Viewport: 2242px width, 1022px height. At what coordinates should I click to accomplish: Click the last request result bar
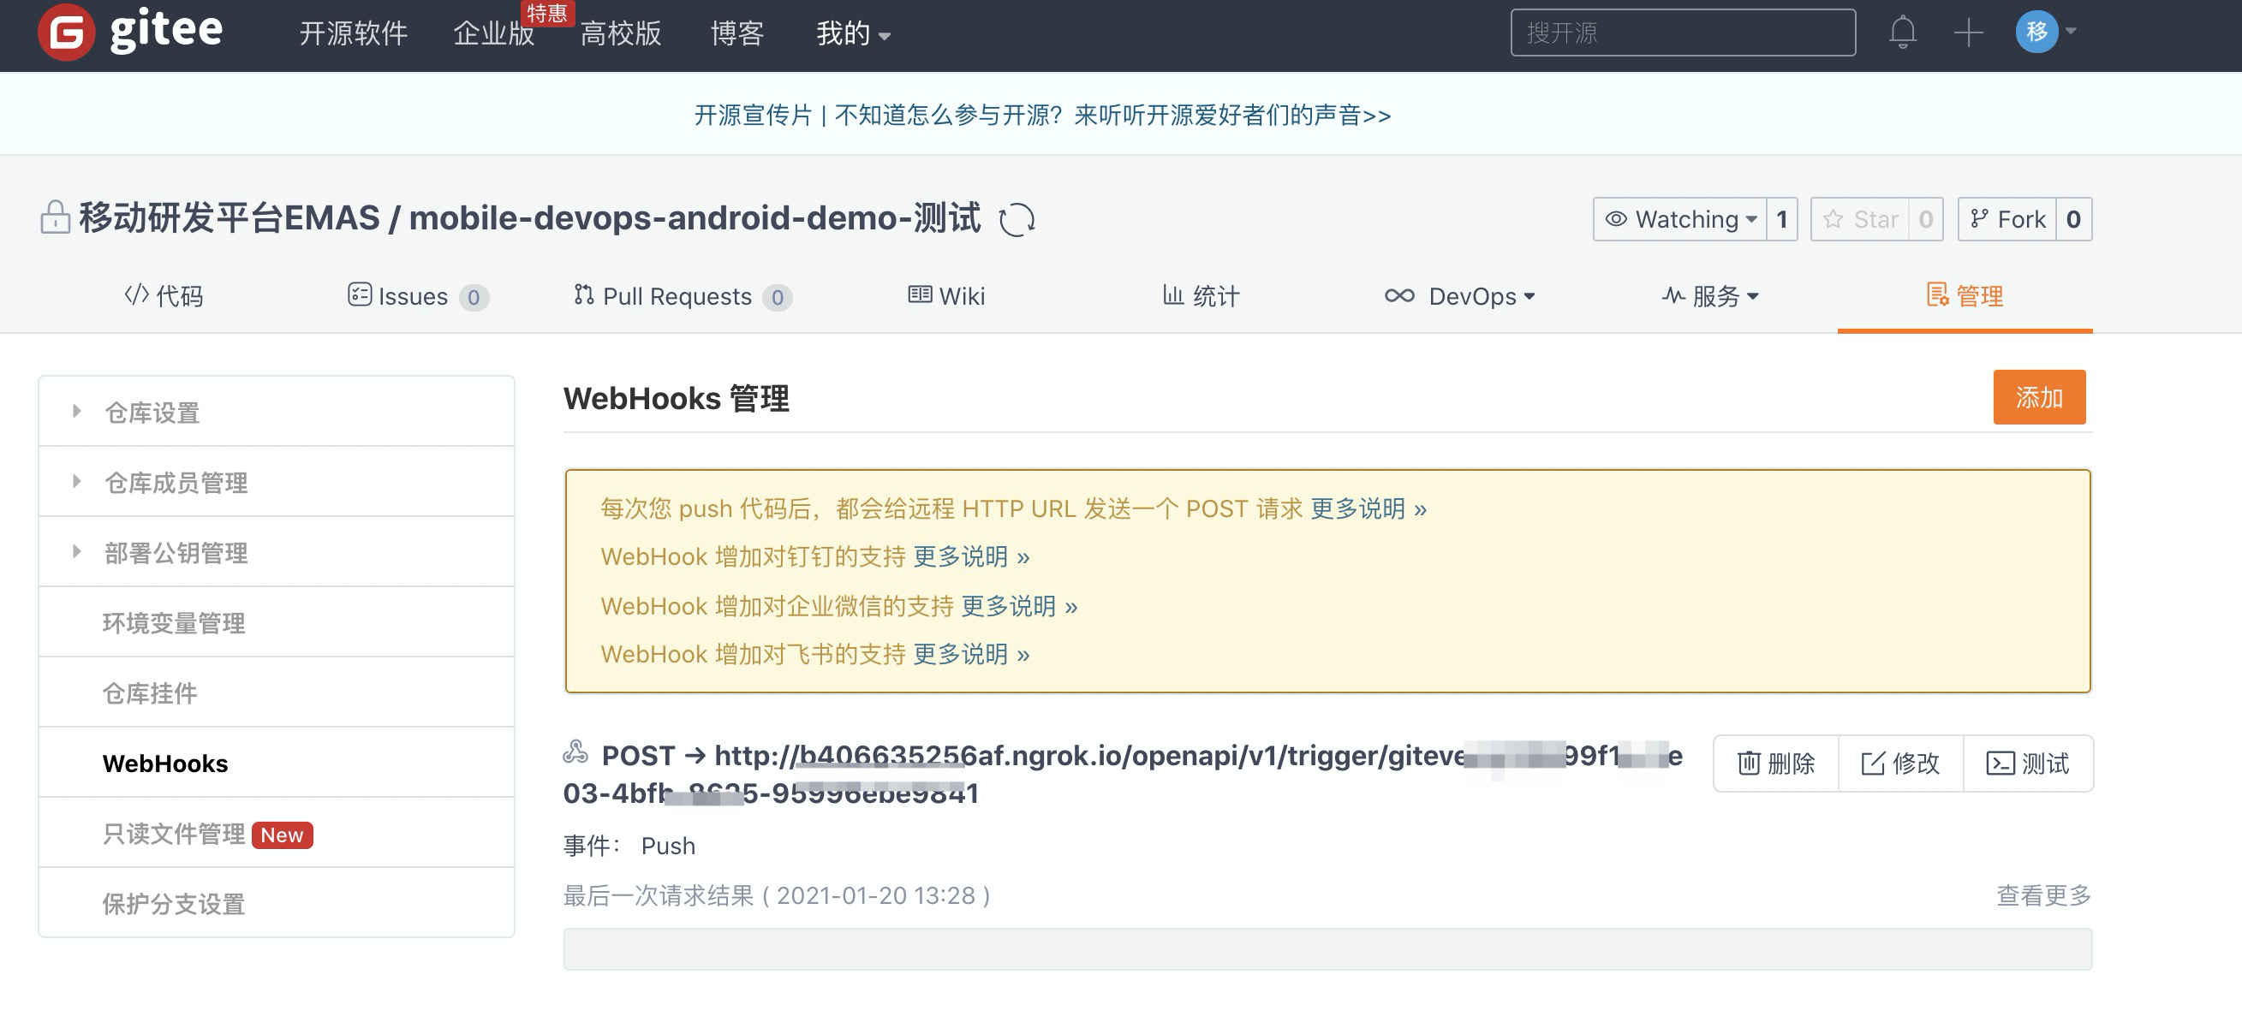tap(1327, 949)
